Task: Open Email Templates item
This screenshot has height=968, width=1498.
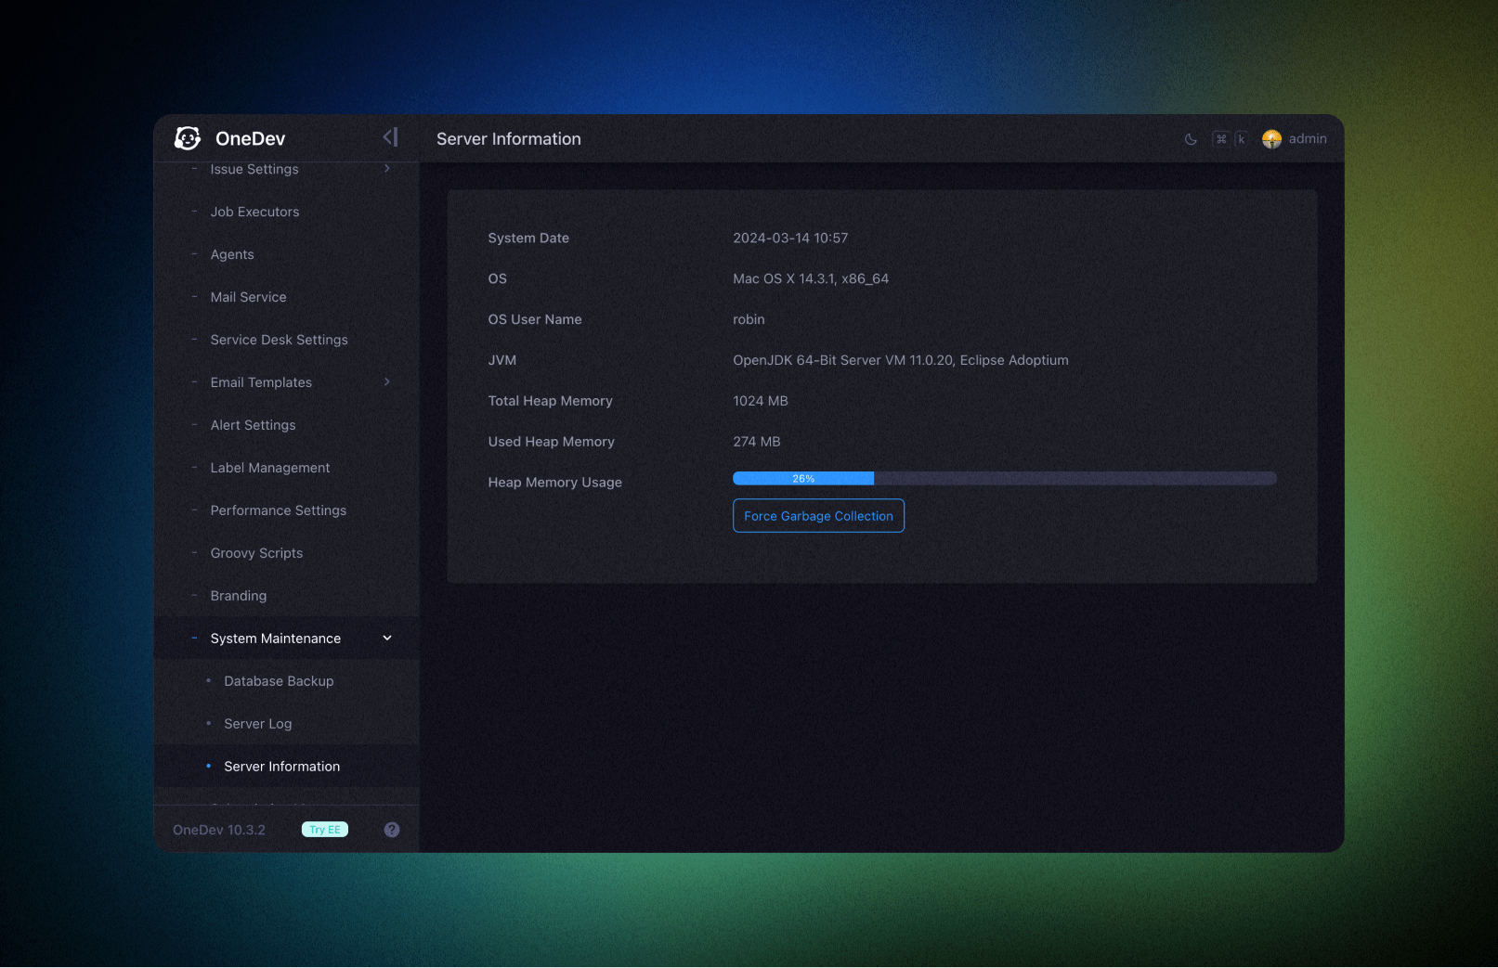Action: (261, 382)
